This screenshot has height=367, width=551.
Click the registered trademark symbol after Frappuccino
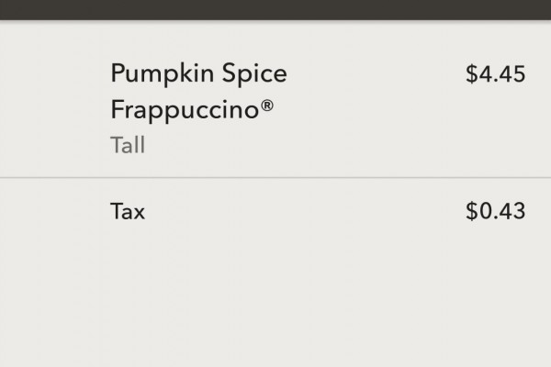[267, 106]
